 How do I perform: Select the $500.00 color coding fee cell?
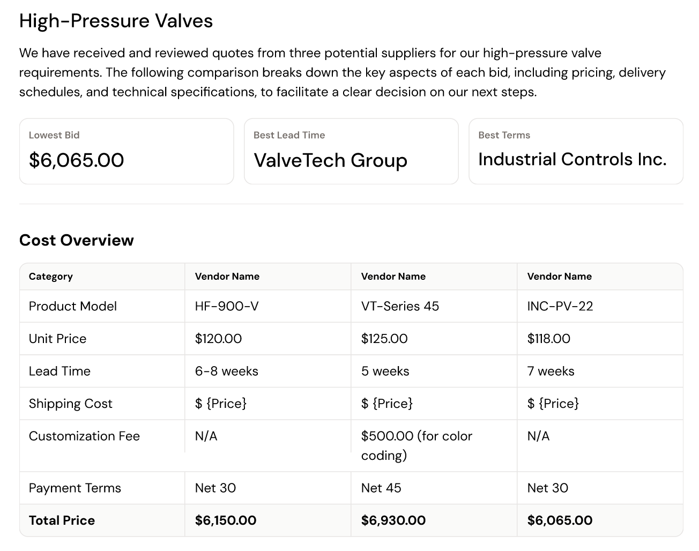[x=417, y=445]
